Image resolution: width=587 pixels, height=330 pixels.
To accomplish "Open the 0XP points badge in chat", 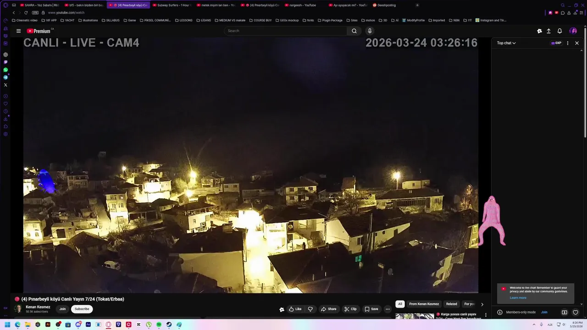I will click(556, 43).
